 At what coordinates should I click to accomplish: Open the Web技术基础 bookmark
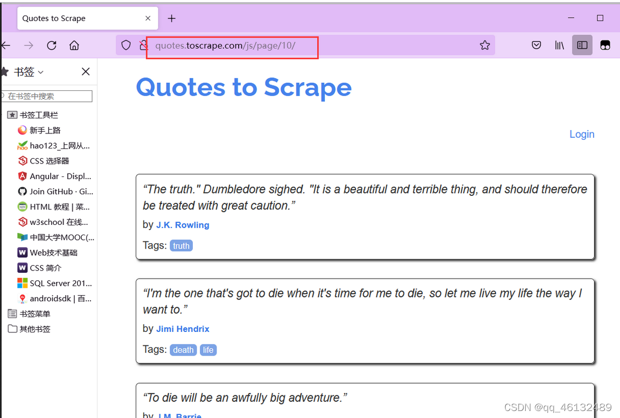(47, 253)
